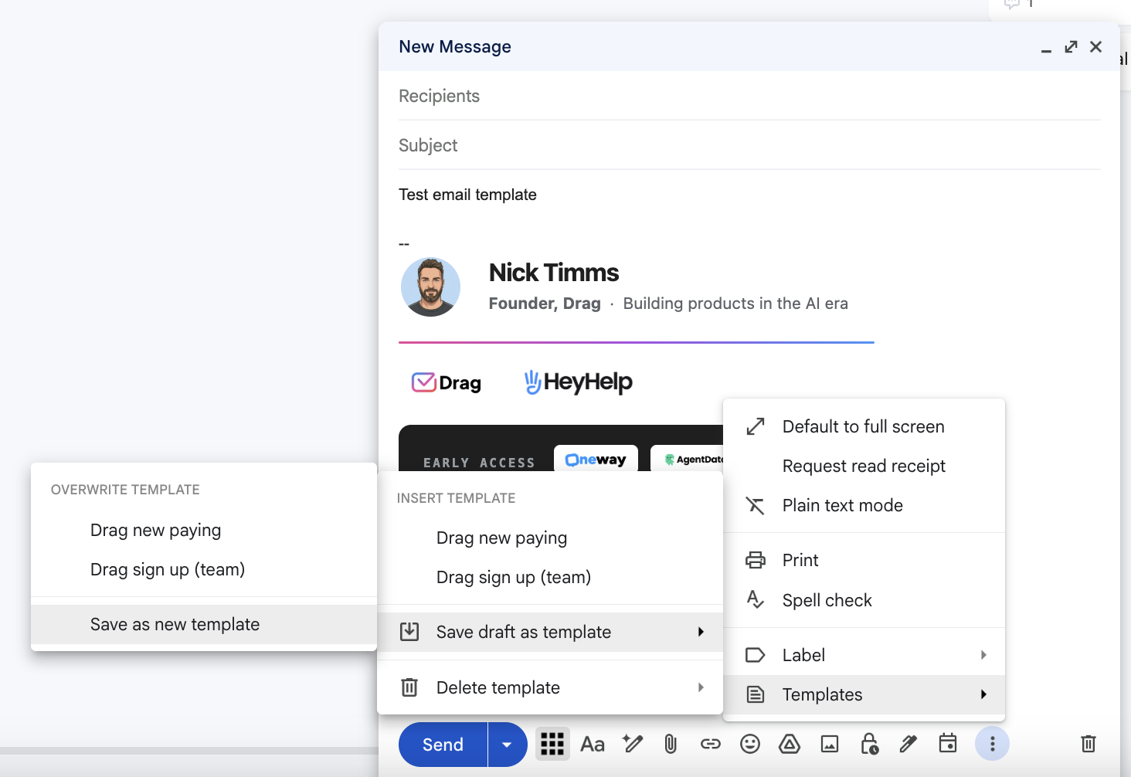1131x777 pixels.
Task: Click the Send button
Action: pos(443,745)
